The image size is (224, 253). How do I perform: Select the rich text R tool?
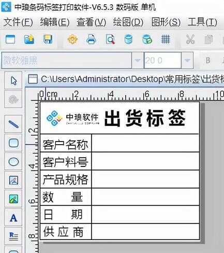[x=13, y=236]
